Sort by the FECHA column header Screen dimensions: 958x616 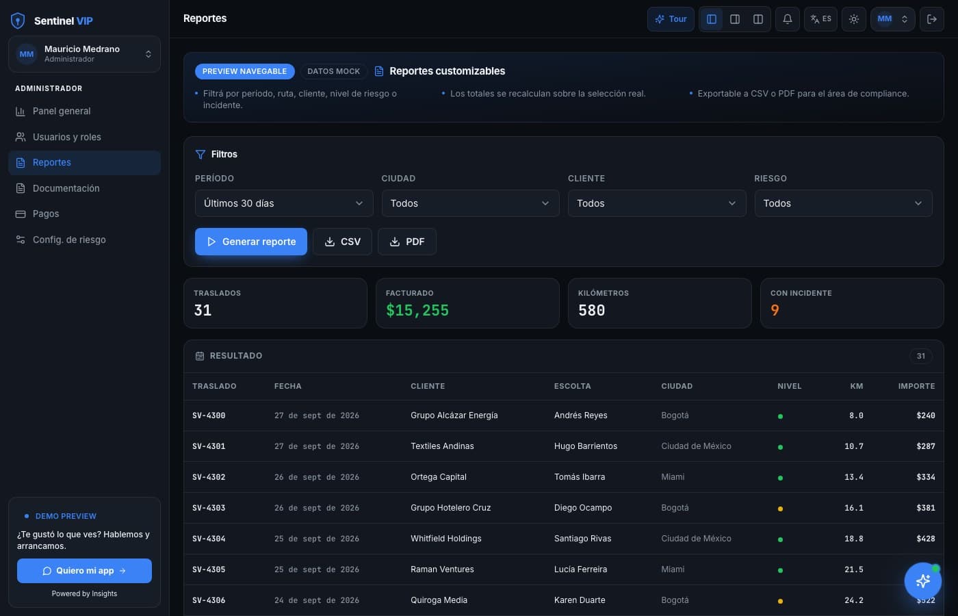point(288,386)
